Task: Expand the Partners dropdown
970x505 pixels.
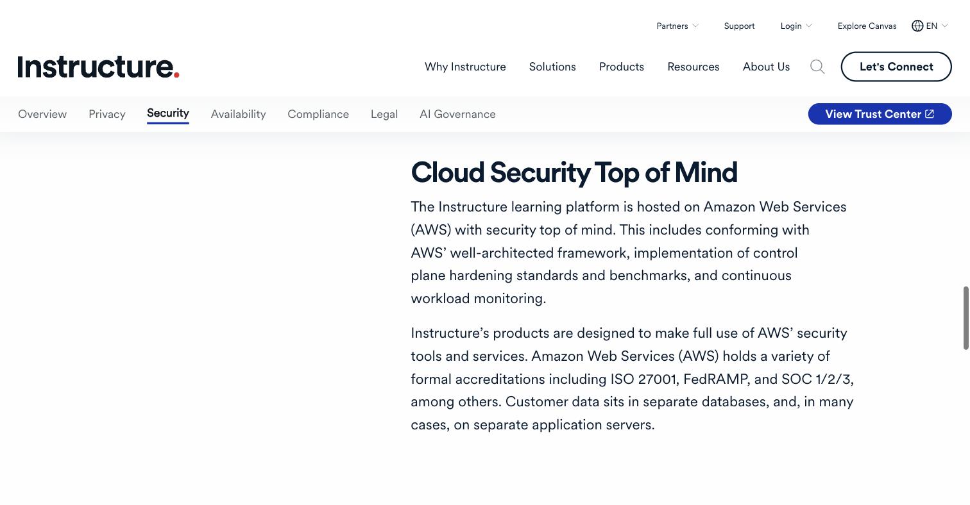Action: [x=677, y=26]
